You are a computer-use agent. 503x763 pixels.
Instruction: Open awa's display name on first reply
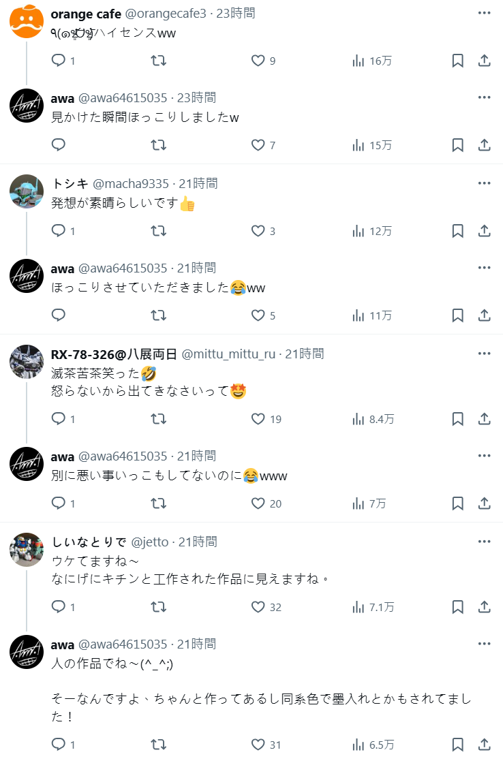point(63,97)
